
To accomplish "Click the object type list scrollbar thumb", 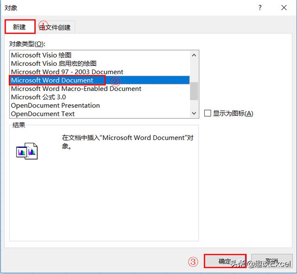I will coord(194,91).
